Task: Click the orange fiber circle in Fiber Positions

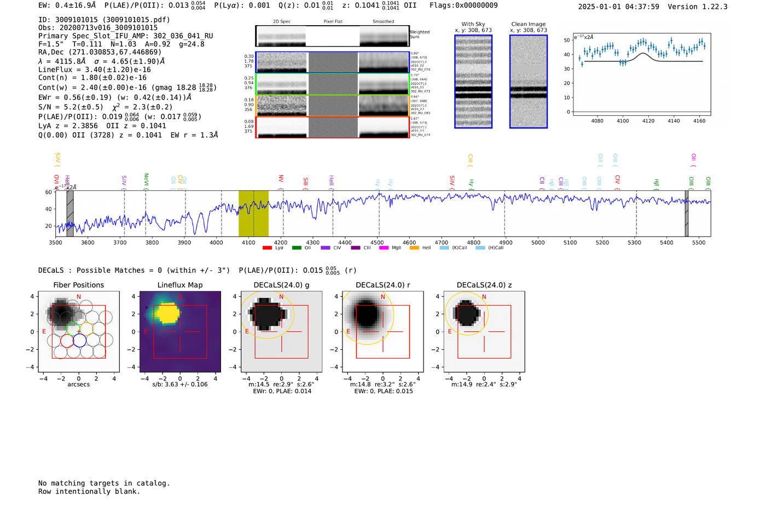Action: 86,329
